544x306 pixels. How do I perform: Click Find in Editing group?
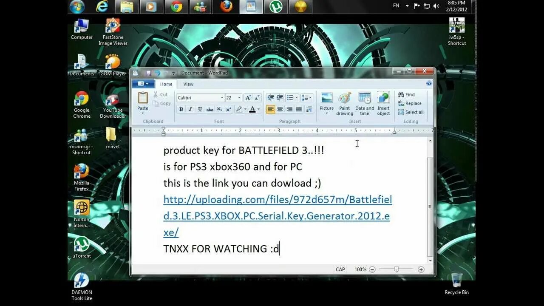coord(406,94)
